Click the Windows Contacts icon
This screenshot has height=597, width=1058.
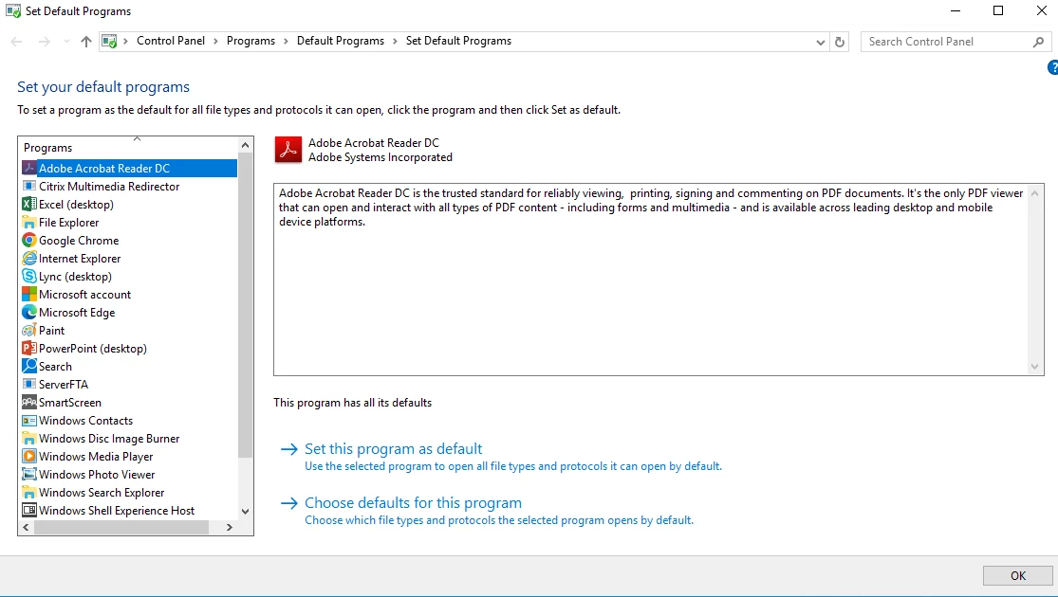click(x=29, y=421)
